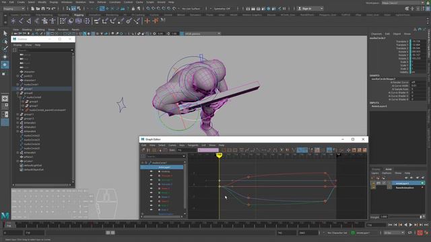Click the Show menu in Outliner window
This screenshot has height=242, width=431.
coord(28,45)
